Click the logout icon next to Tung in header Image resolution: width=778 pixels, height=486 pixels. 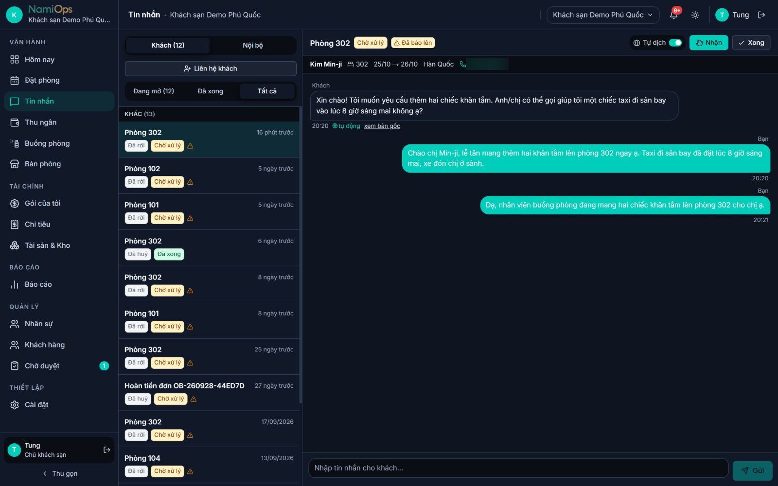(761, 15)
